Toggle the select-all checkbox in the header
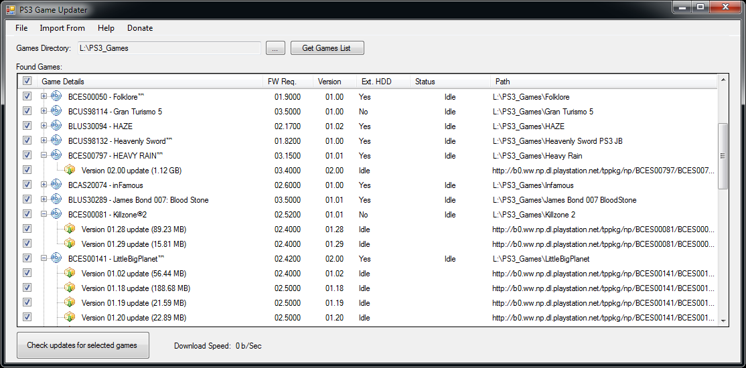Screen dimensions: 746x368 pyautogui.click(x=27, y=82)
